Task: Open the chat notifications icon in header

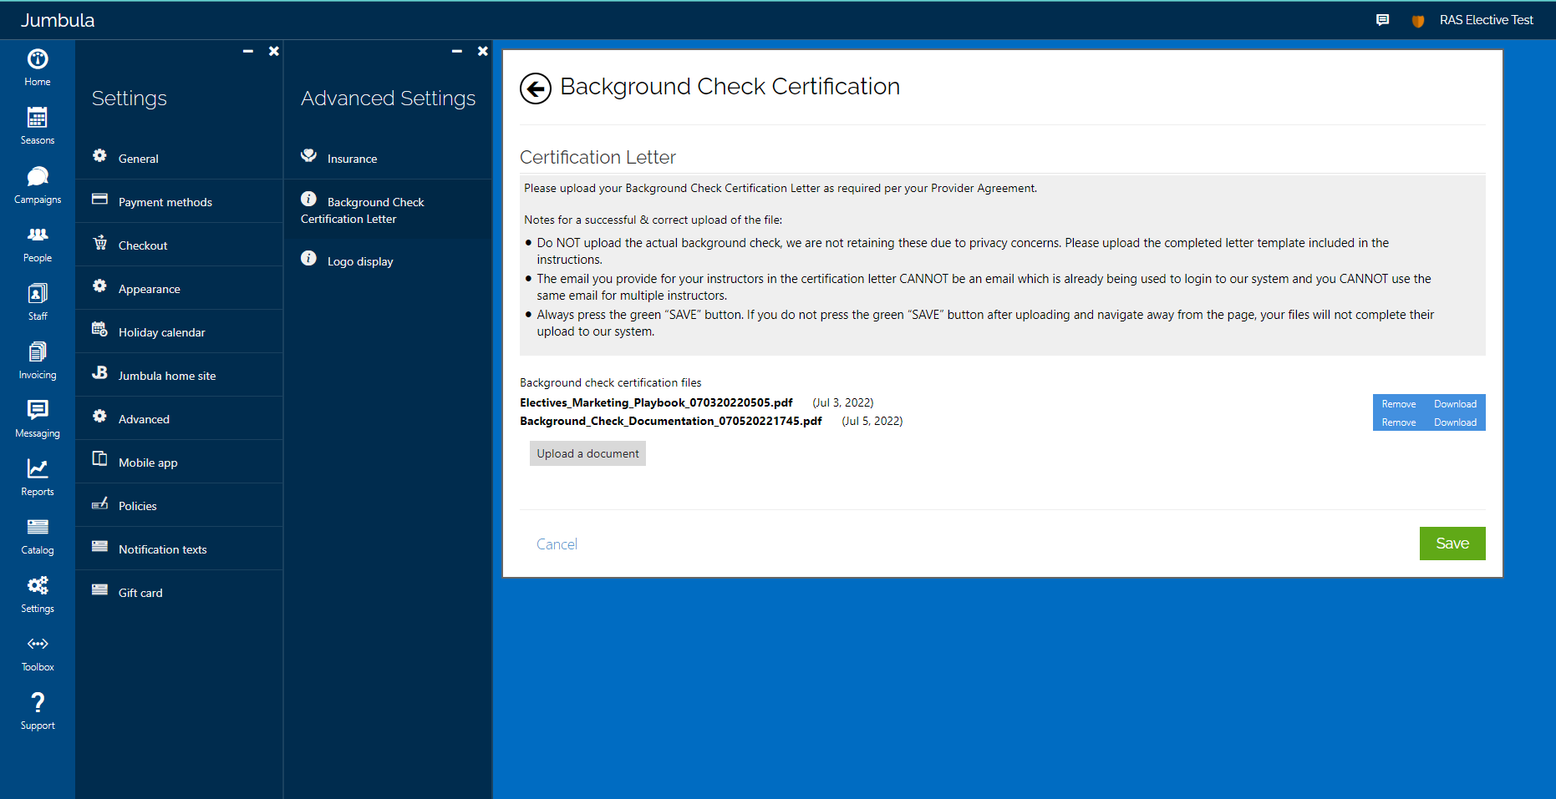Action: (1382, 20)
